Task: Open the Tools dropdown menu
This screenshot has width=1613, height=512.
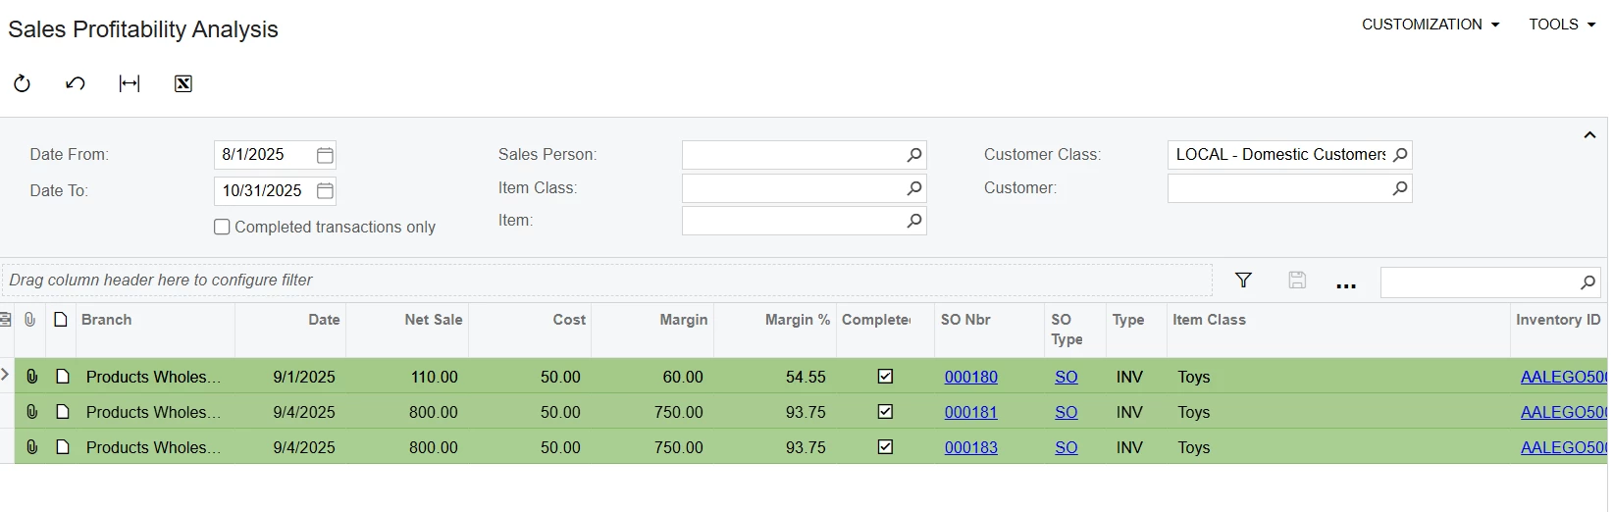Action: click(x=1562, y=25)
